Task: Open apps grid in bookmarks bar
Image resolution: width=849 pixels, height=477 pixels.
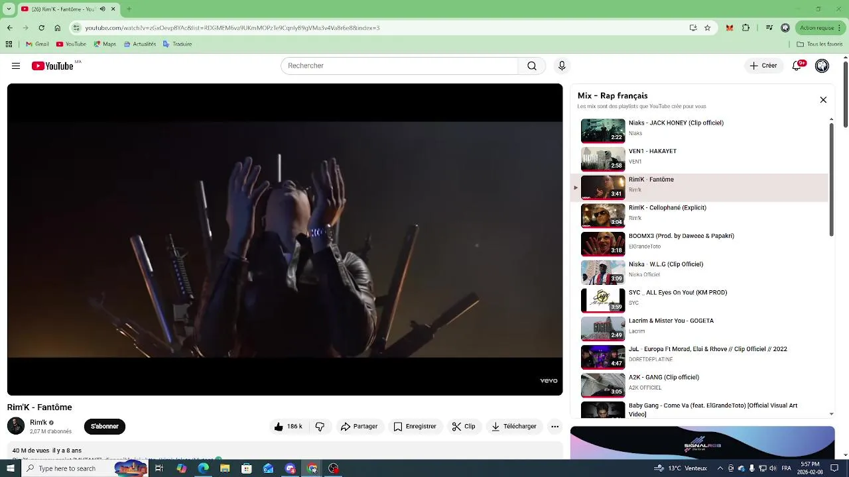Action: tap(9, 44)
